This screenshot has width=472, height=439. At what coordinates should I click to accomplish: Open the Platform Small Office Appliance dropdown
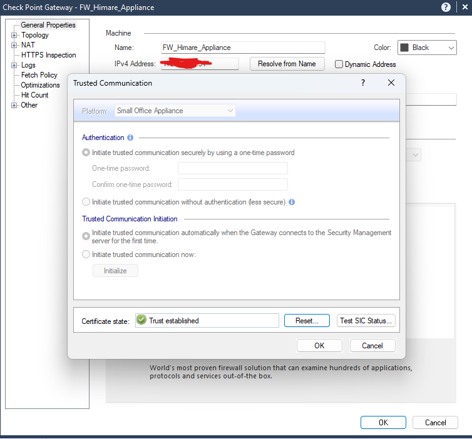click(175, 111)
